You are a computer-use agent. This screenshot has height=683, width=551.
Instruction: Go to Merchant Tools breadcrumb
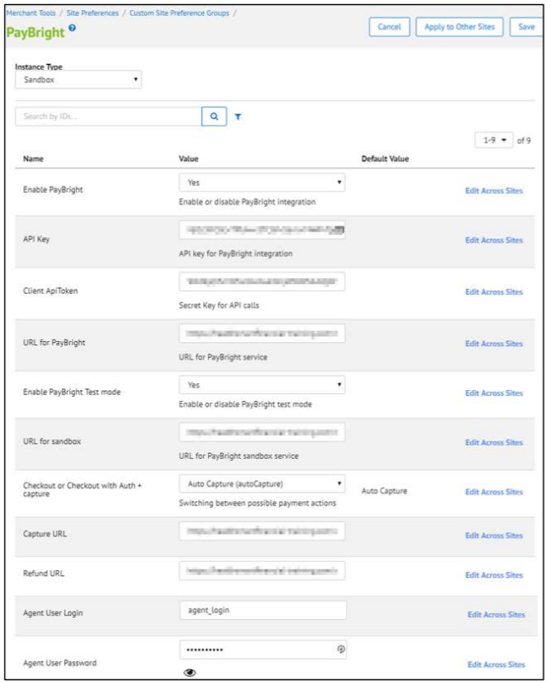pyautogui.click(x=31, y=13)
